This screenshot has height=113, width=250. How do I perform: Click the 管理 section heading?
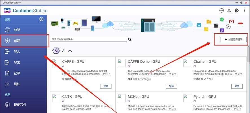point(7,19)
